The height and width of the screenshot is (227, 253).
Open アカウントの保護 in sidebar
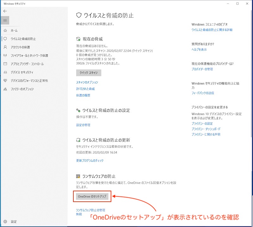(x=20, y=47)
